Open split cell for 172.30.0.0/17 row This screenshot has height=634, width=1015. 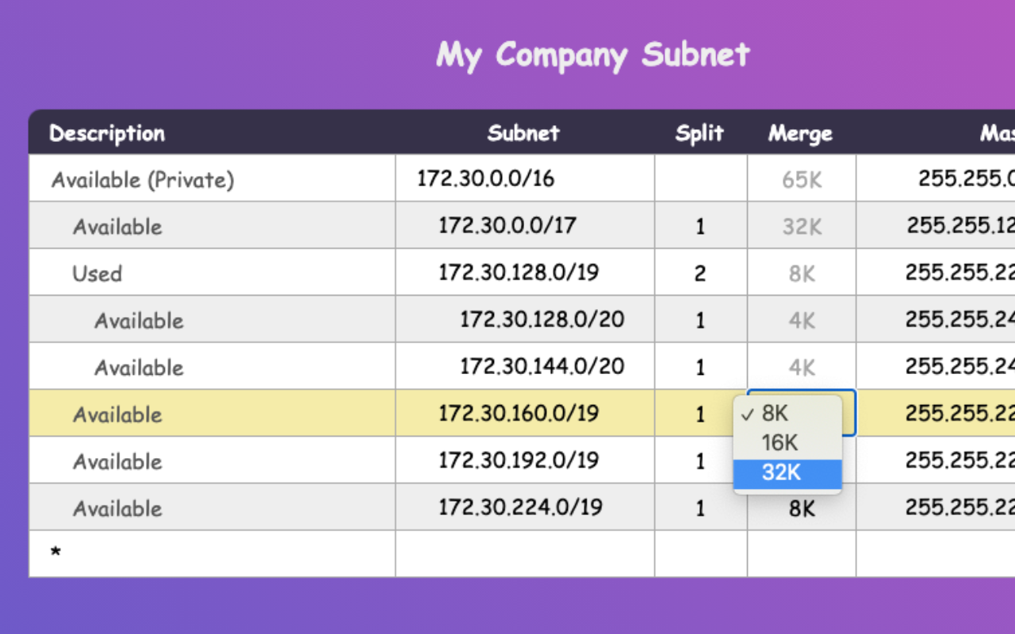[701, 225]
